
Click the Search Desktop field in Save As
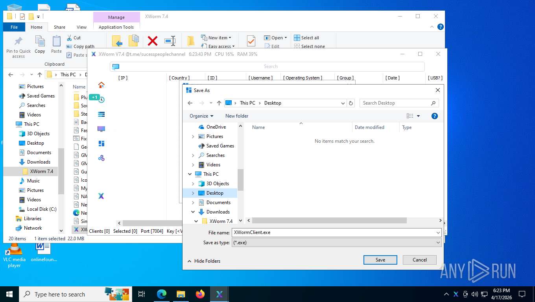399,103
